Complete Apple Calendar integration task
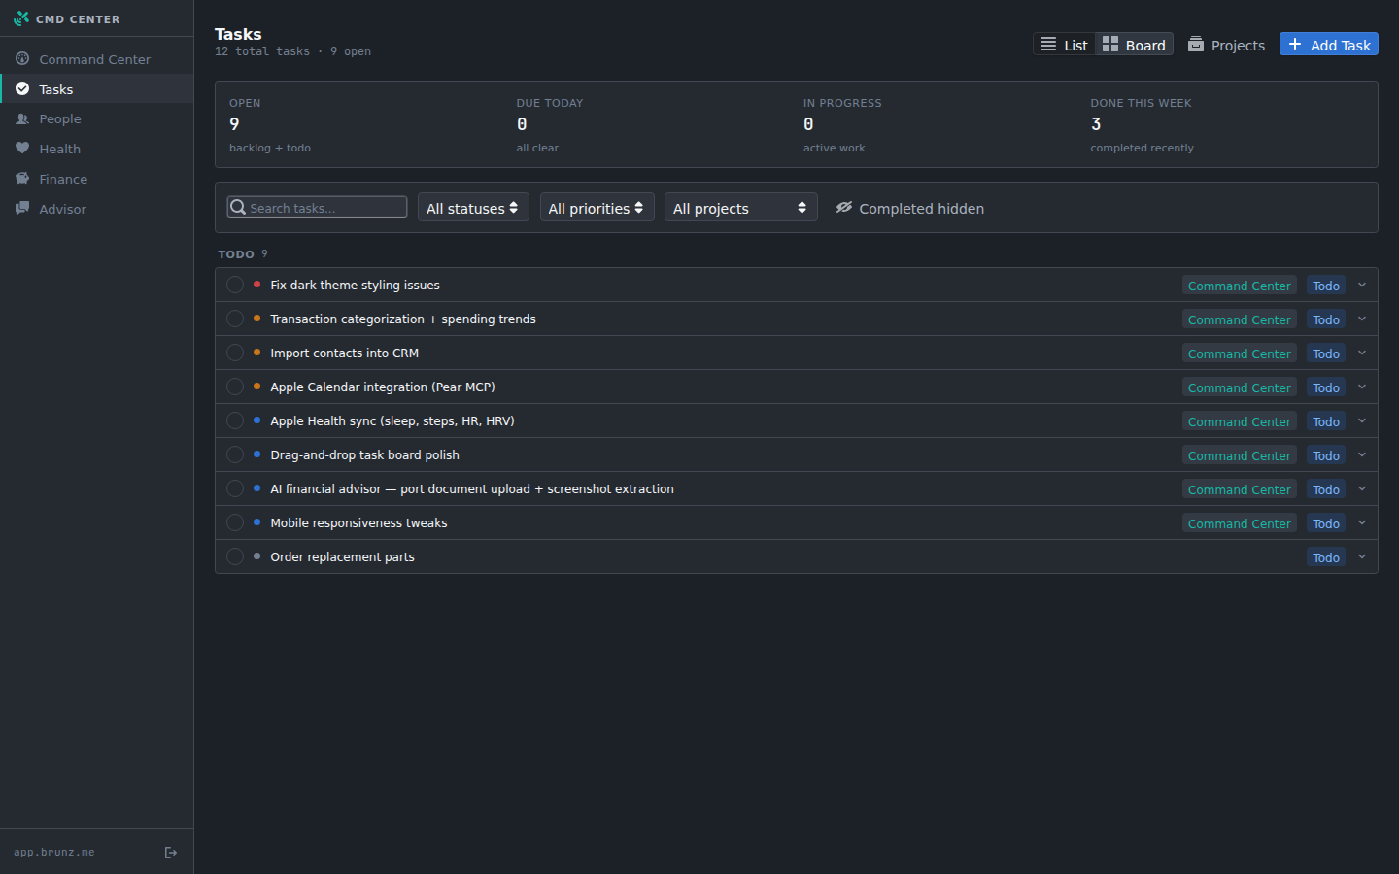1399x874 pixels. coord(235,387)
